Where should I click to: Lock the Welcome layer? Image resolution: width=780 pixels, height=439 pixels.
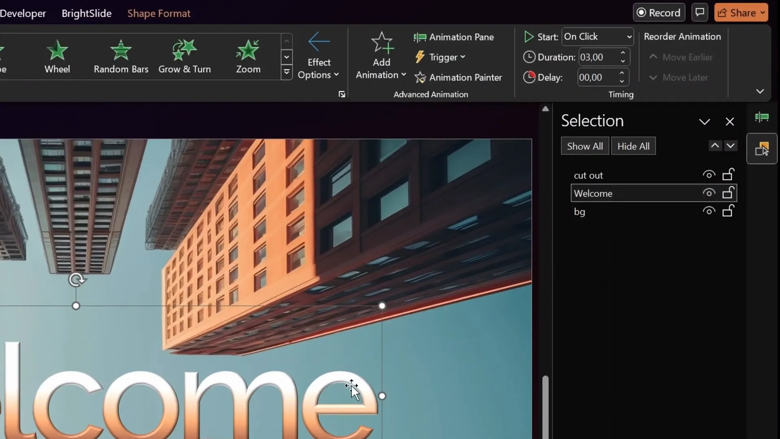click(x=728, y=192)
